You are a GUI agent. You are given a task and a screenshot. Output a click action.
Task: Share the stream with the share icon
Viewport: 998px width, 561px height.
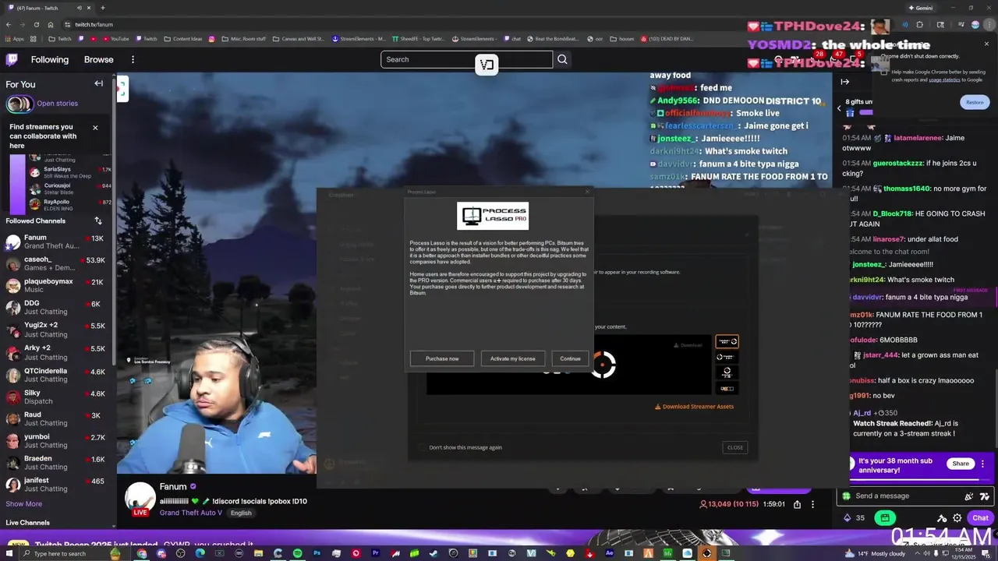pos(797,504)
